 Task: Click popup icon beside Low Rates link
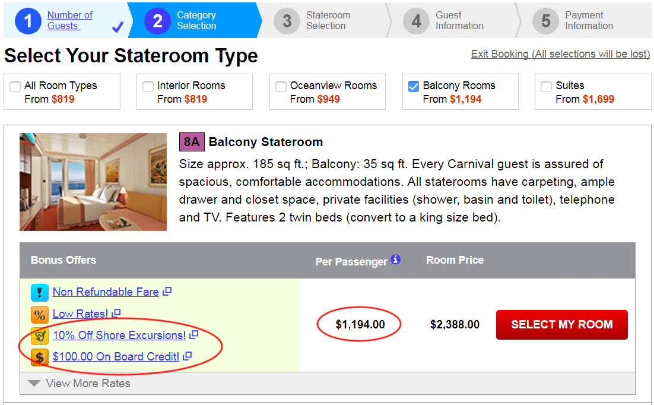click(x=116, y=313)
